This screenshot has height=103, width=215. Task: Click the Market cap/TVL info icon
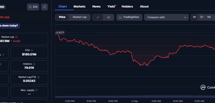[x=39, y=77]
